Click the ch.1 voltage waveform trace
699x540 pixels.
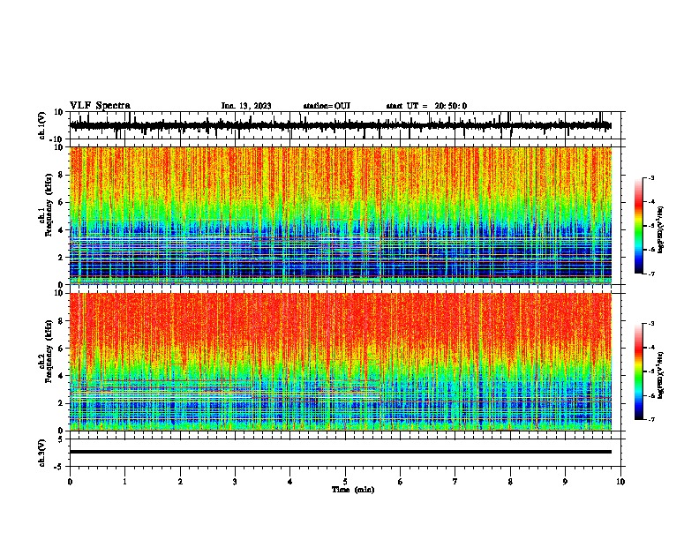tap(340, 125)
